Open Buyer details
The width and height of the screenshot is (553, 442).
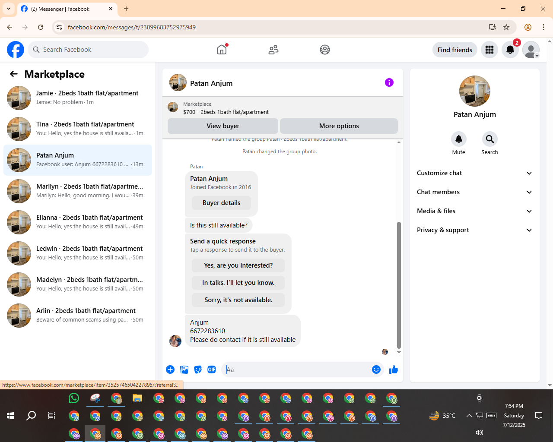pos(222,203)
